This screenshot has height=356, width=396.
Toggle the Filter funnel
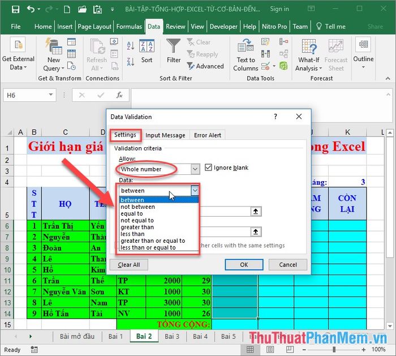174,51
